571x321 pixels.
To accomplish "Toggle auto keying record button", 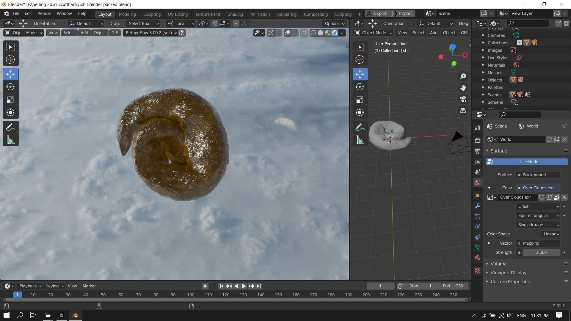I will [205, 286].
